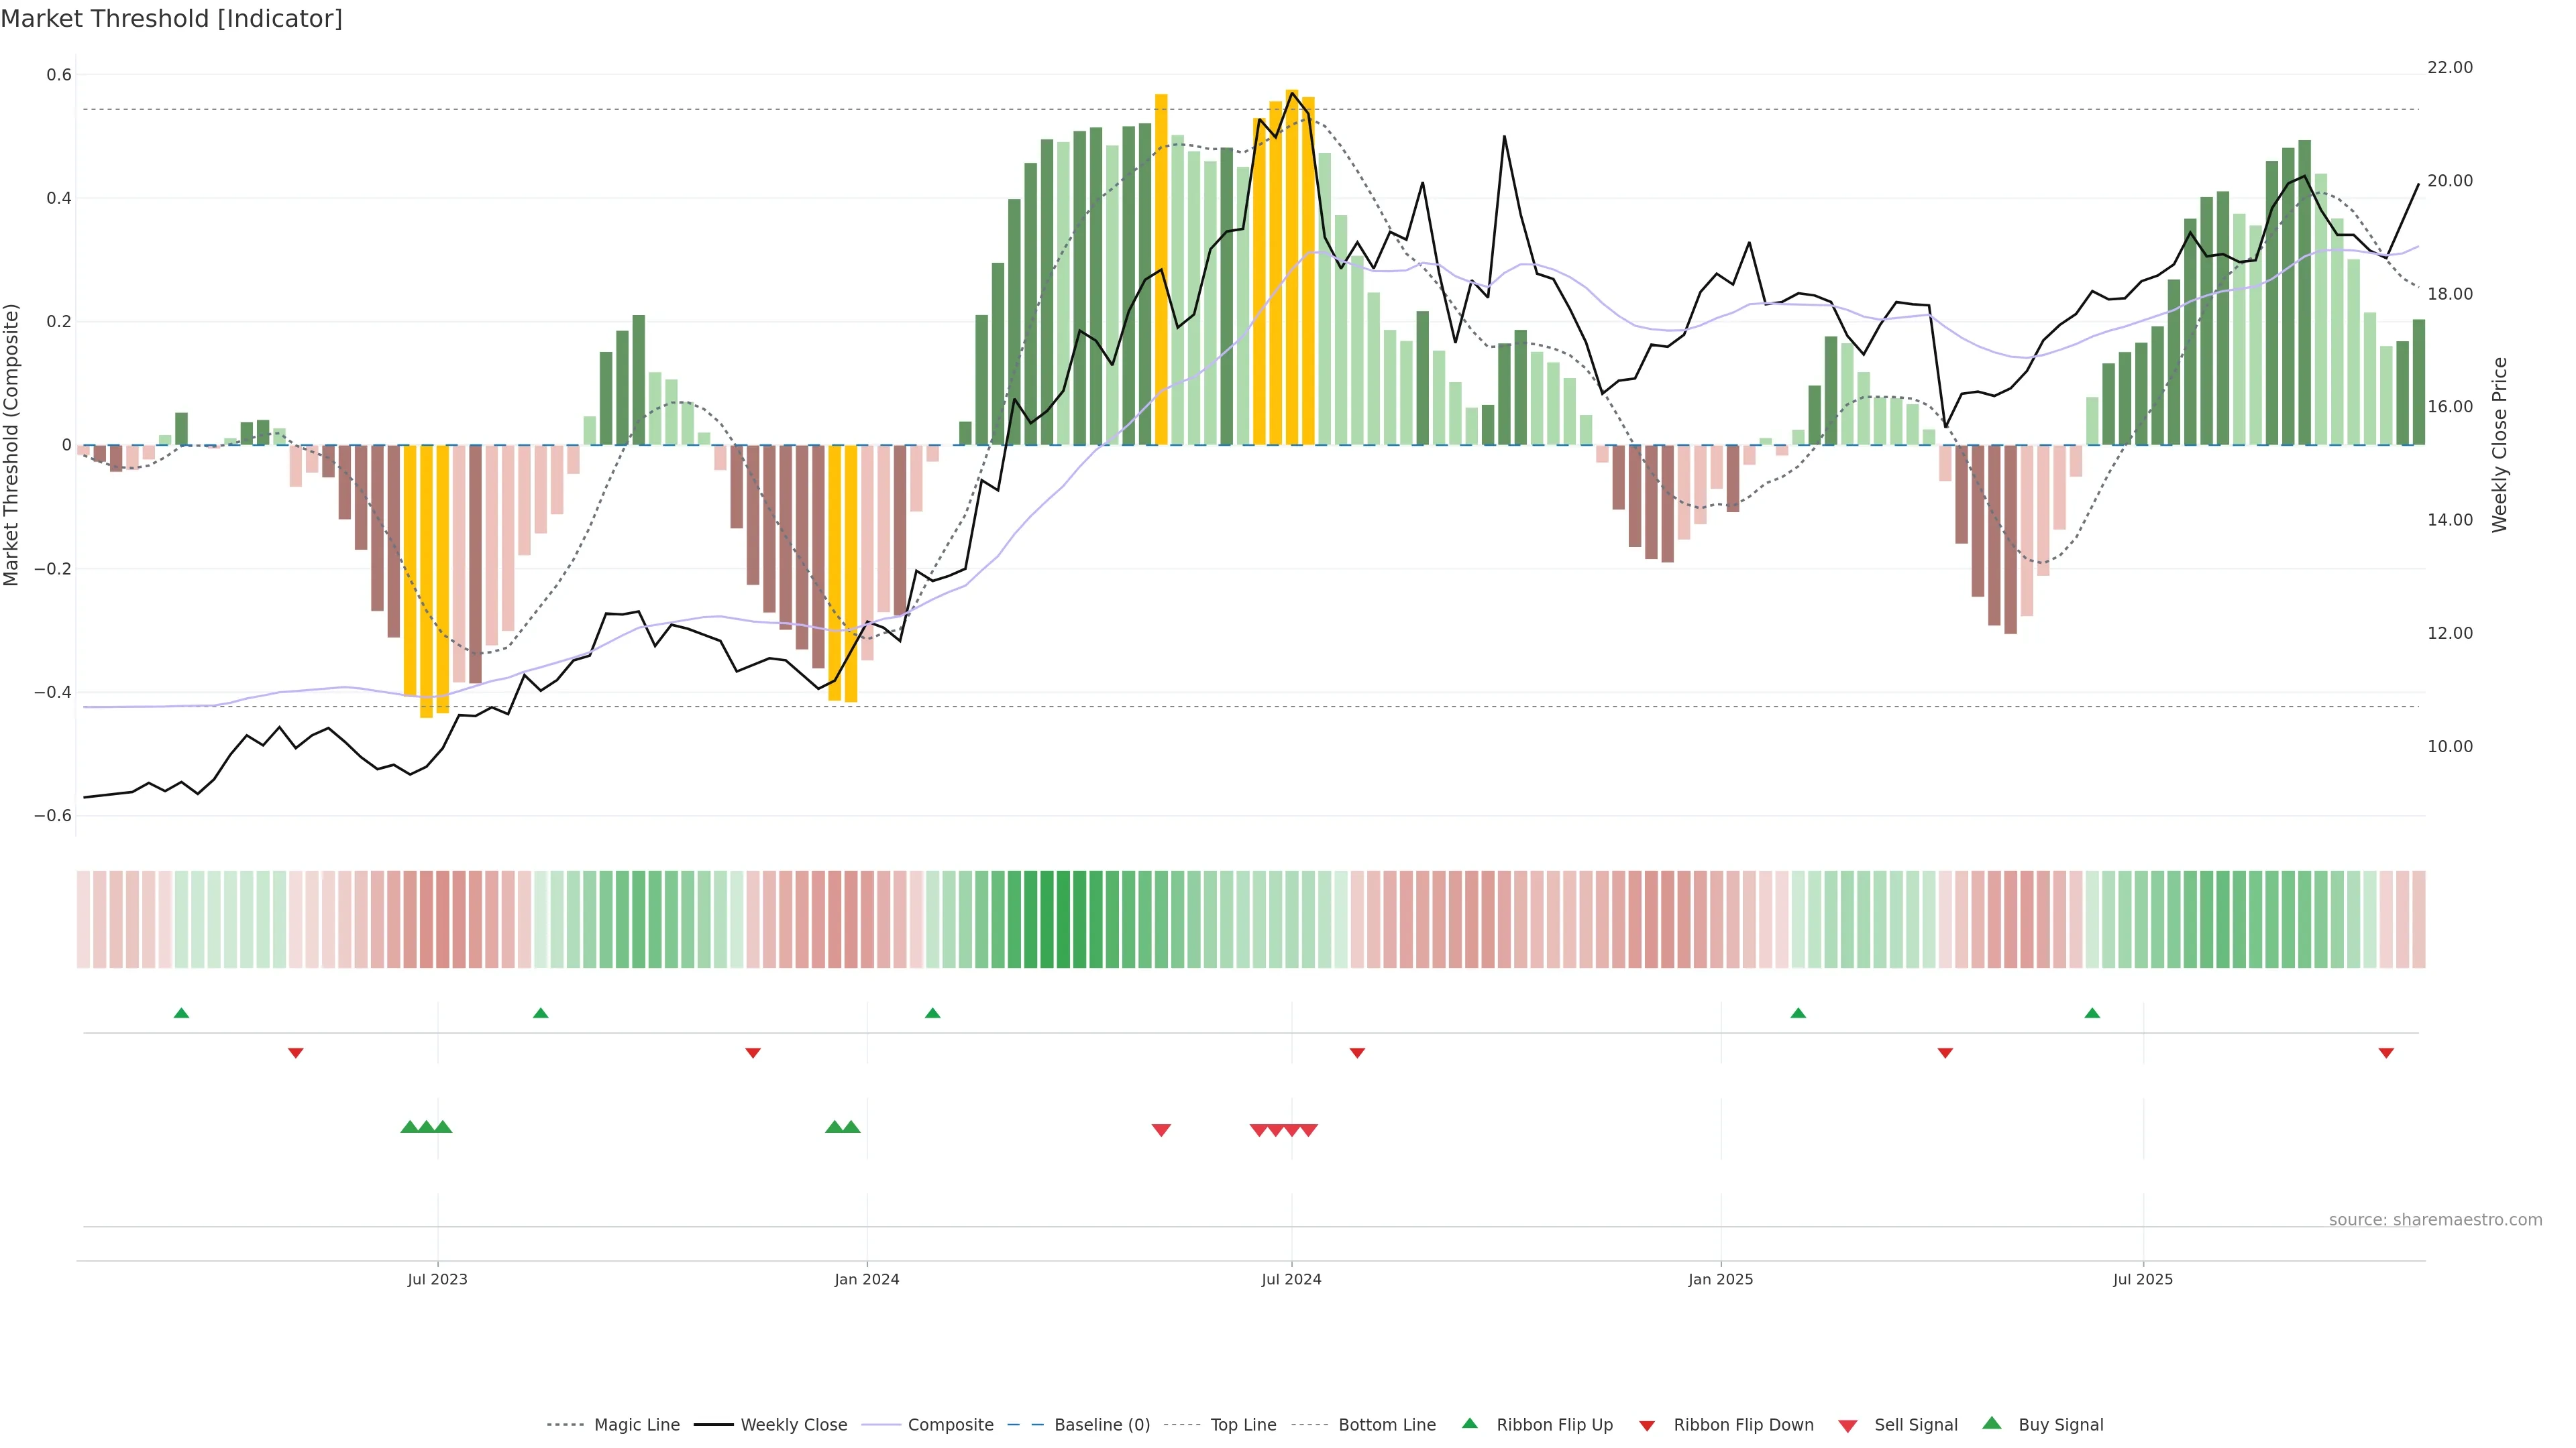Click the Weekly Close Price axis title
Screen dimensions: 2576x1448
pos(2500,444)
